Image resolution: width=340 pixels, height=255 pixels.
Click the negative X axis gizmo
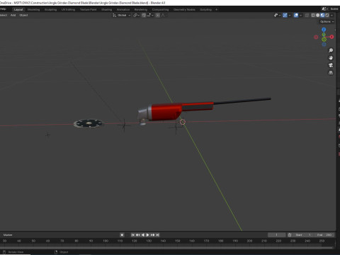[316, 37]
